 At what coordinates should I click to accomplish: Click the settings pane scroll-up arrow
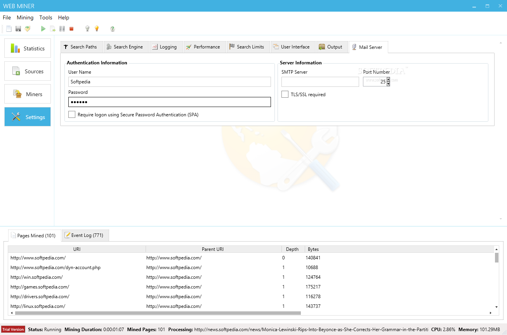[500, 43]
